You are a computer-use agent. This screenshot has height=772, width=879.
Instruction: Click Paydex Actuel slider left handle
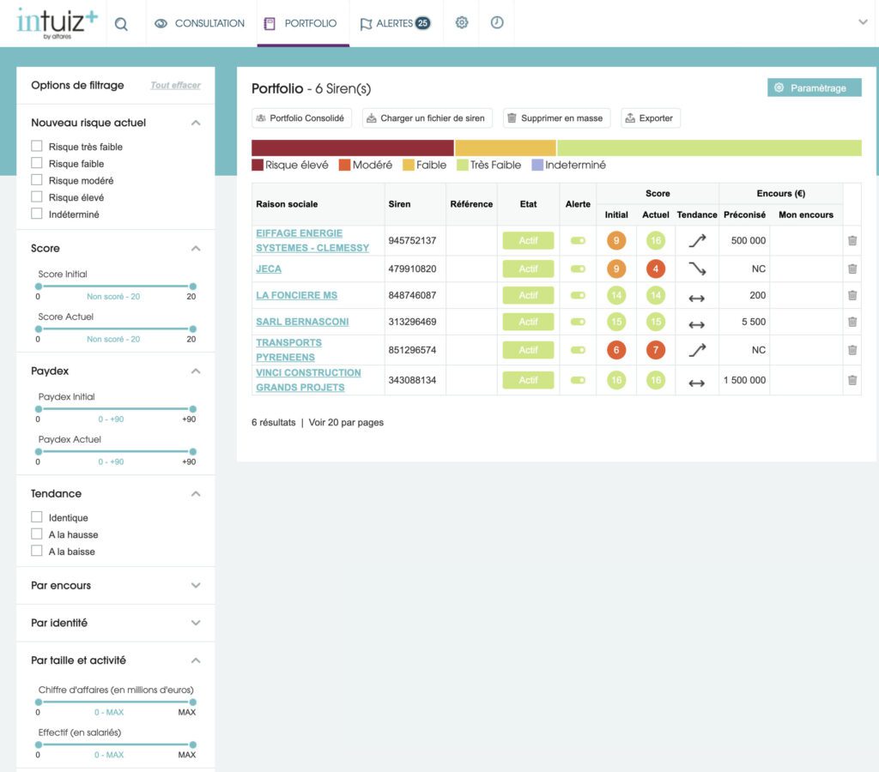[38, 451]
